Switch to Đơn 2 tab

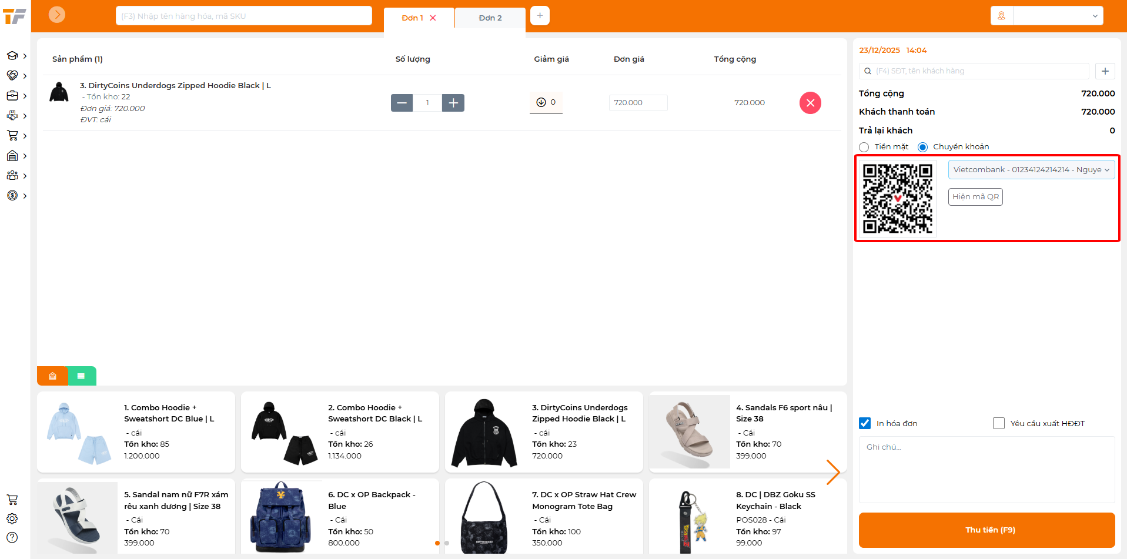point(490,18)
